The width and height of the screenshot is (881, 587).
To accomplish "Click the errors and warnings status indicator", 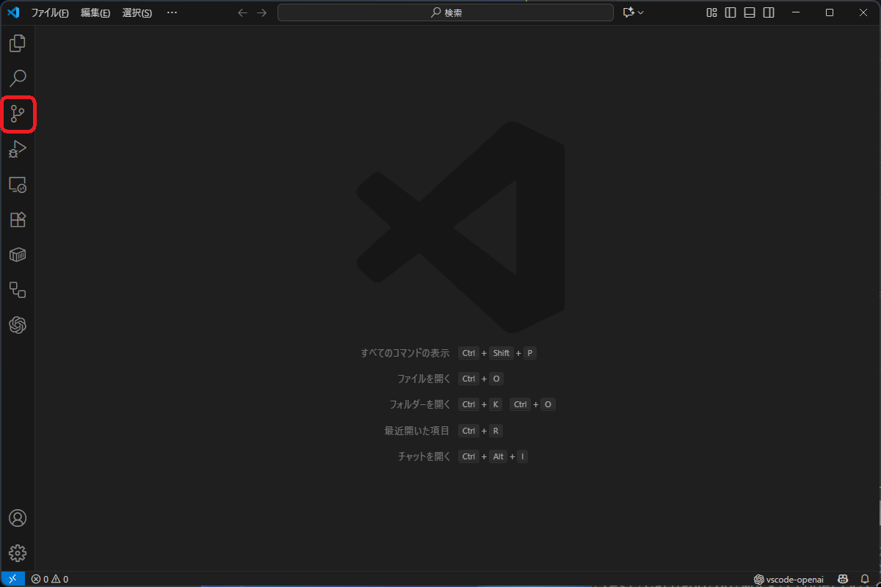I will coord(50,579).
